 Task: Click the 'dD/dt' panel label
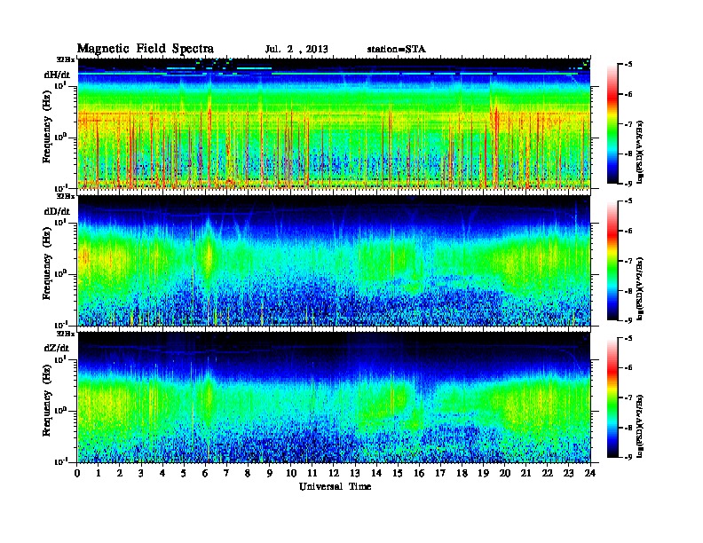click(57, 211)
